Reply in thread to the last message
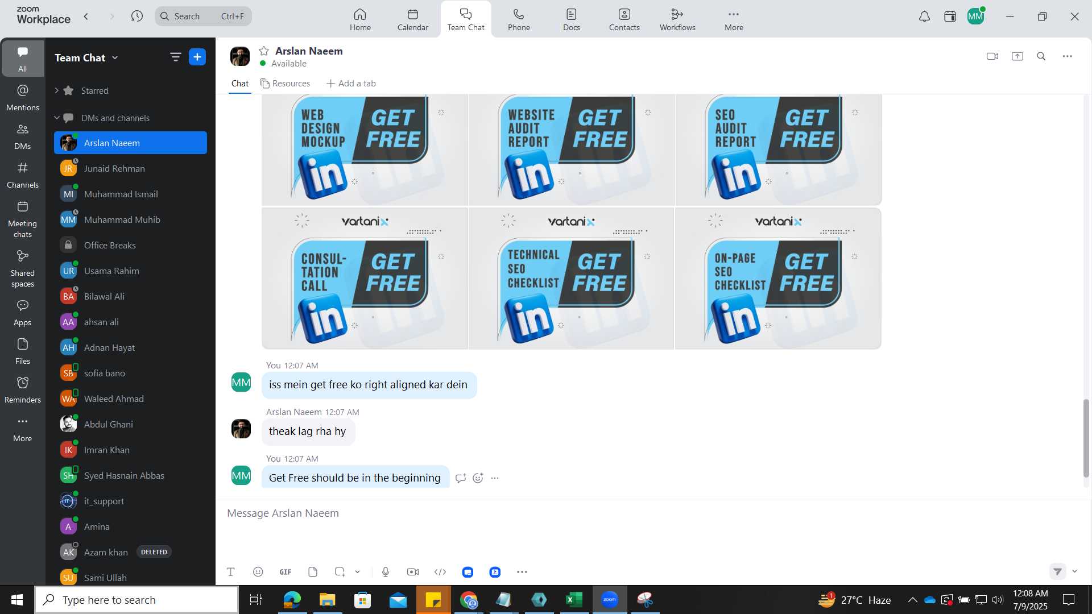 pos(461,478)
